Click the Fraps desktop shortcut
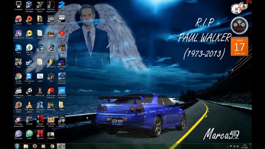265x149 pixels. coord(18,63)
